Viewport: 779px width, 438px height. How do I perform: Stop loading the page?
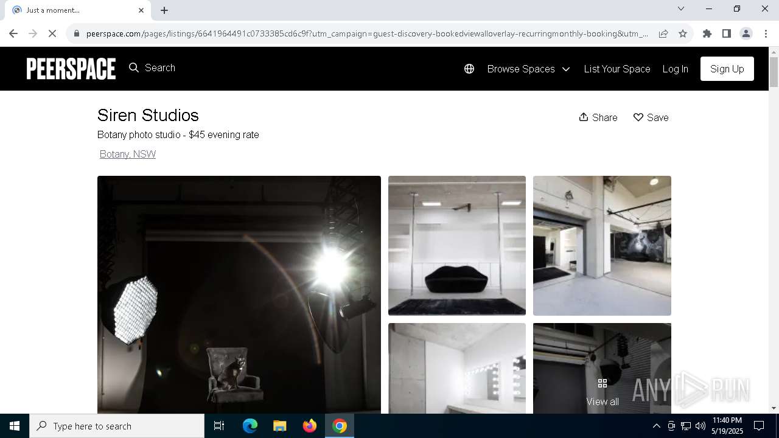[x=52, y=33]
